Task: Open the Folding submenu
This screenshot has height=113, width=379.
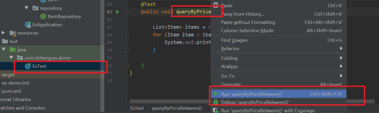Action: [x=279, y=58]
